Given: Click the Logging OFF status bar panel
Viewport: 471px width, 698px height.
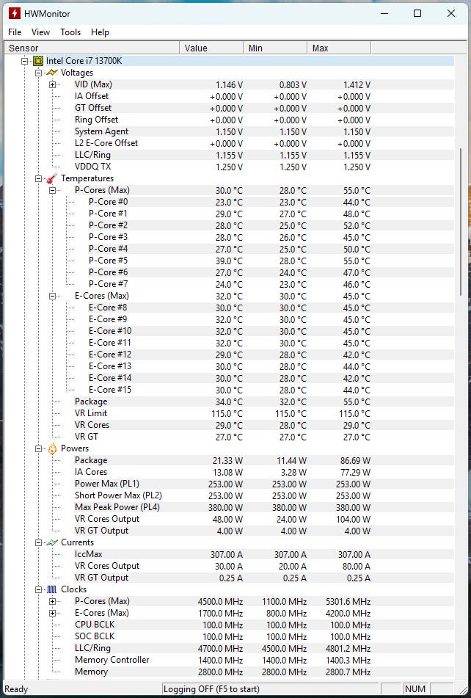Looking at the screenshot, I should (271, 689).
